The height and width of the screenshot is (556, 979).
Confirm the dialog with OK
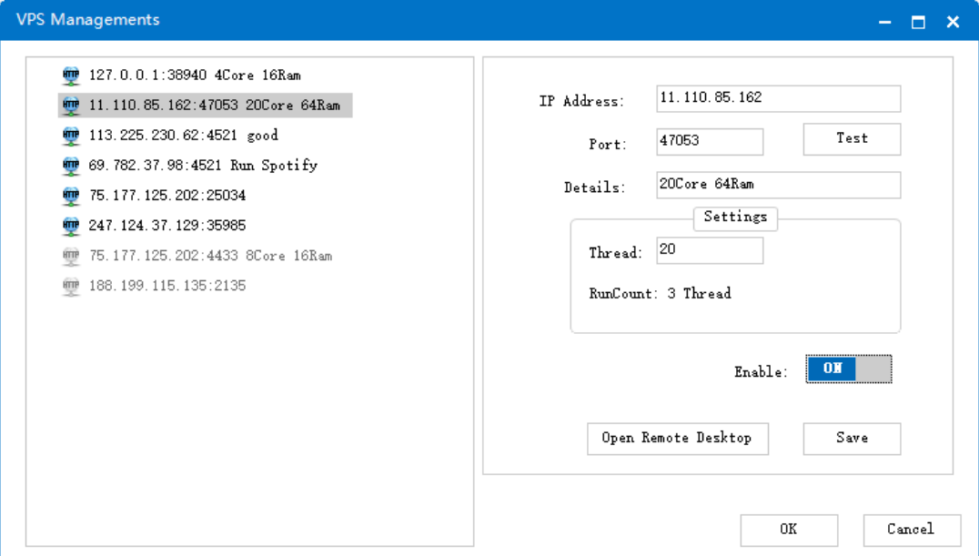tap(789, 530)
